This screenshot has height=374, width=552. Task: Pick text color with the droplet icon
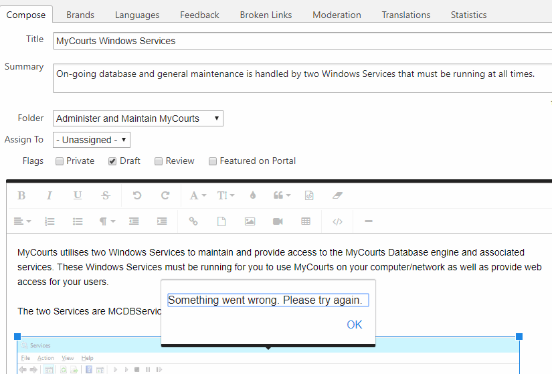[x=252, y=195]
